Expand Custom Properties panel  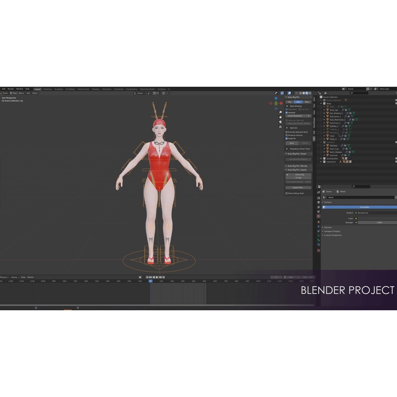coord(323,235)
